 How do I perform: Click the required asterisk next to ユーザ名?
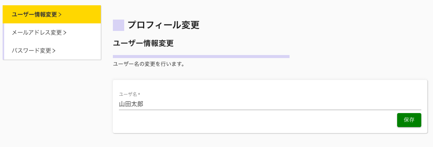pyautogui.click(x=139, y=94)
